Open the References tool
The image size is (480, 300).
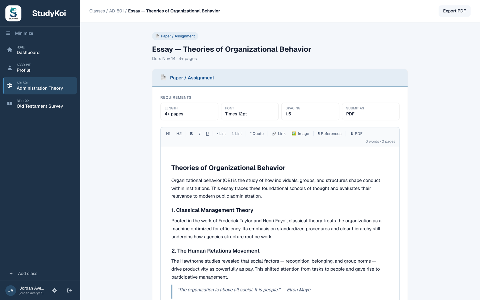(x=329, y=134)
